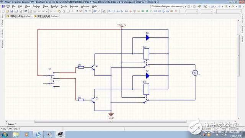This screenshot has width=245, height=138.
Task: Open the Projects side panel tab
Action: click(2, 24)
